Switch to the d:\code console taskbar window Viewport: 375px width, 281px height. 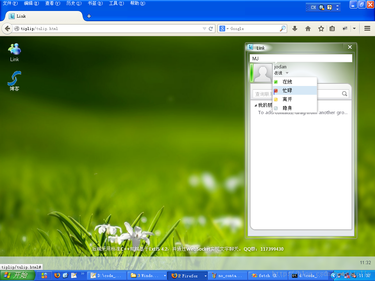point(308,276)
